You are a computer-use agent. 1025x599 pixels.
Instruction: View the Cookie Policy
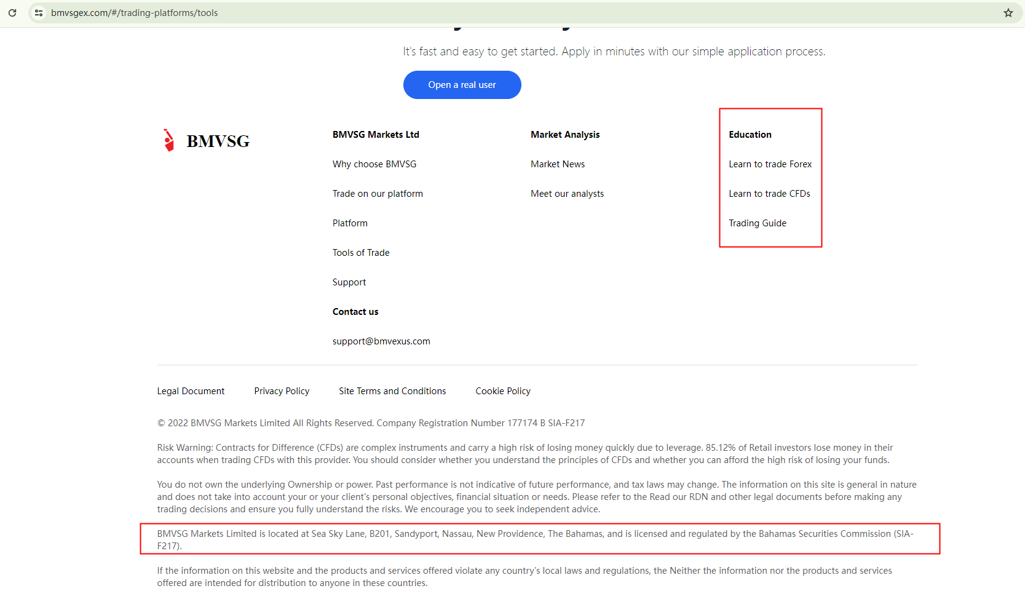(x=503, y=391)
